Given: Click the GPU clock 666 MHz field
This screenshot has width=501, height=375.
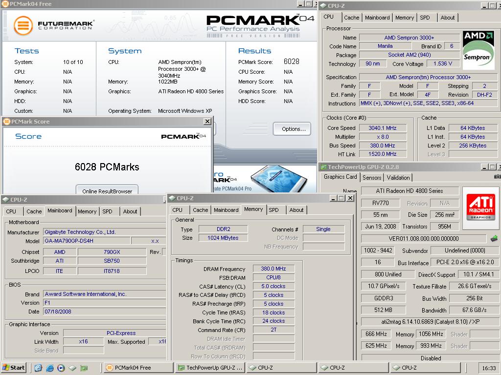Looking at the screenshot, I should click(376, 334).
